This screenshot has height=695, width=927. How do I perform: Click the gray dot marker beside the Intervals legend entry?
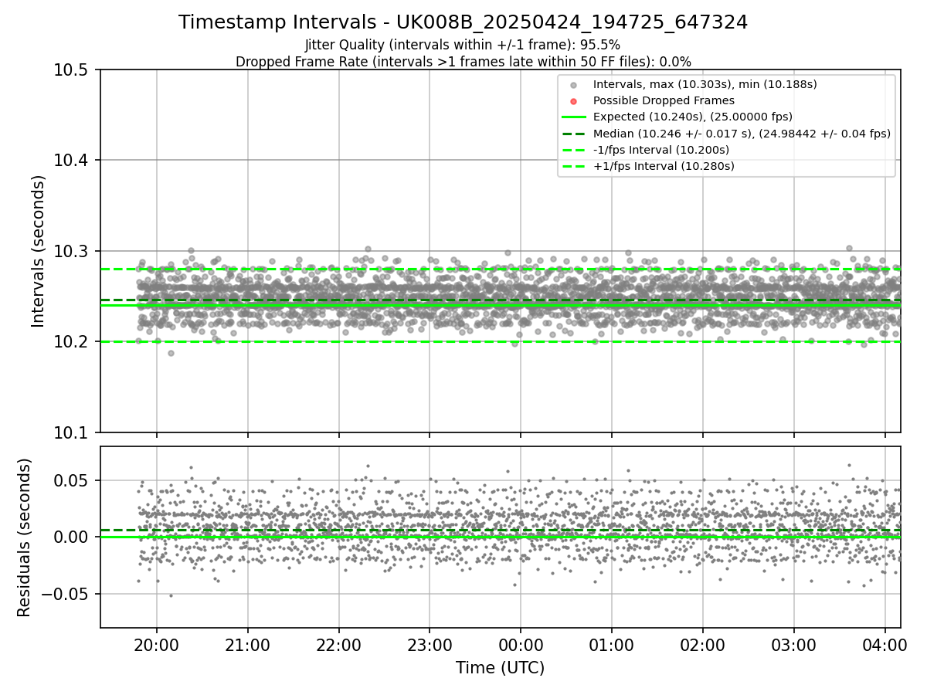[x=573, y=85]
